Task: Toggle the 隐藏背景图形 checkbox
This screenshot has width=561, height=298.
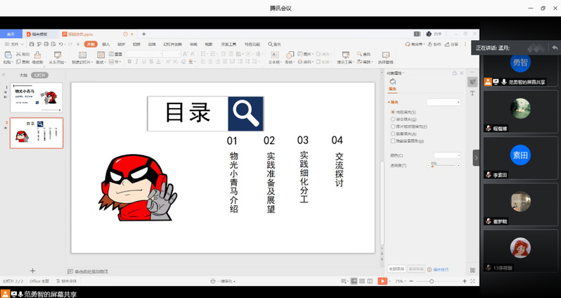Action: point(392,141)
